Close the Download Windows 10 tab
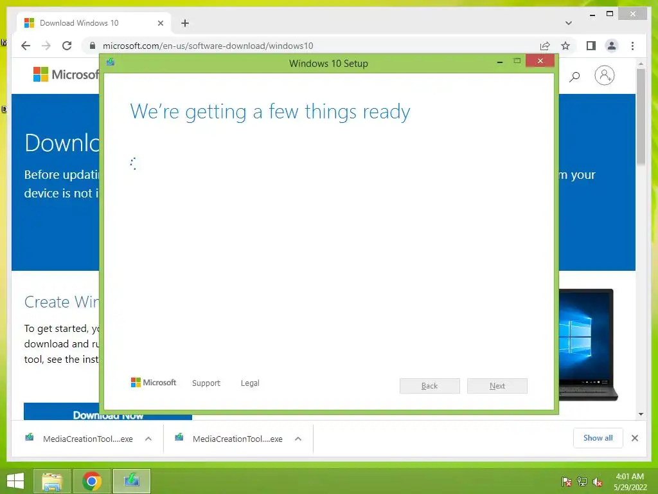The width and height of the screenshot is (658, 494). pyautogui.click(x=160, y=23)
